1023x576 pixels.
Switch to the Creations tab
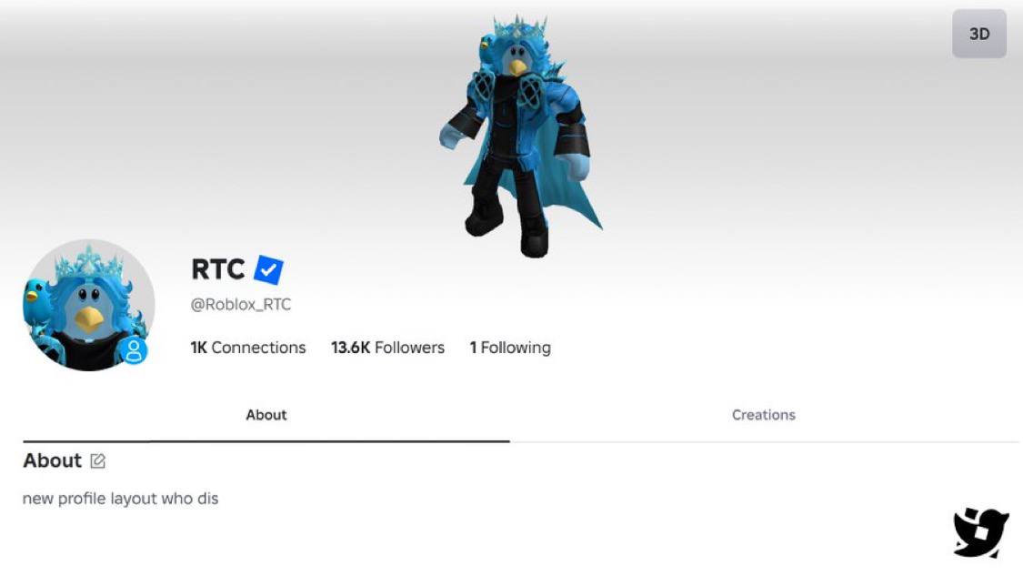pyautogui.click(x=763, y=415)
